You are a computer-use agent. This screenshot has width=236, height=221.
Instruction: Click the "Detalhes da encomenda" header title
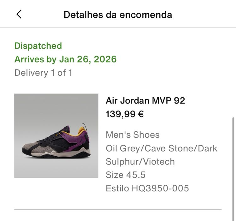(118, 15)
